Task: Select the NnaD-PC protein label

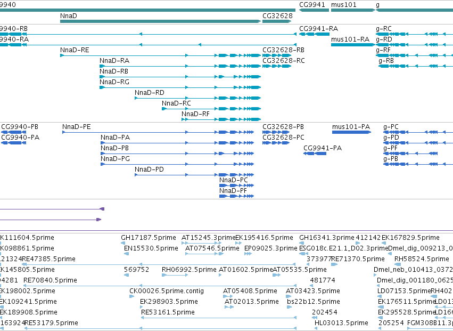Action: point(234,180)
